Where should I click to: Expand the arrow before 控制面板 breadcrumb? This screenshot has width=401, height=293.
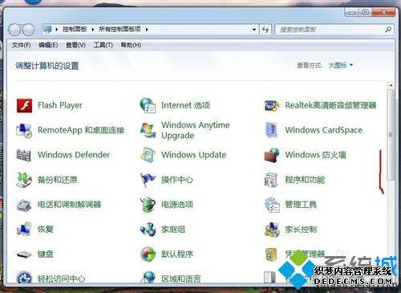[57, 30]
